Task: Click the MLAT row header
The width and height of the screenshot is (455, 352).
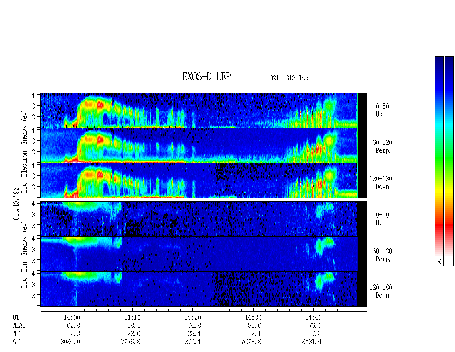Action: (x=19, y=325)
